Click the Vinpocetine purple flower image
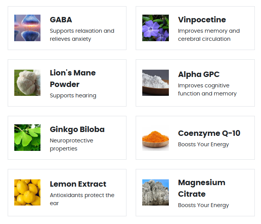Screen dimensions: 261x224 (155, 28)
